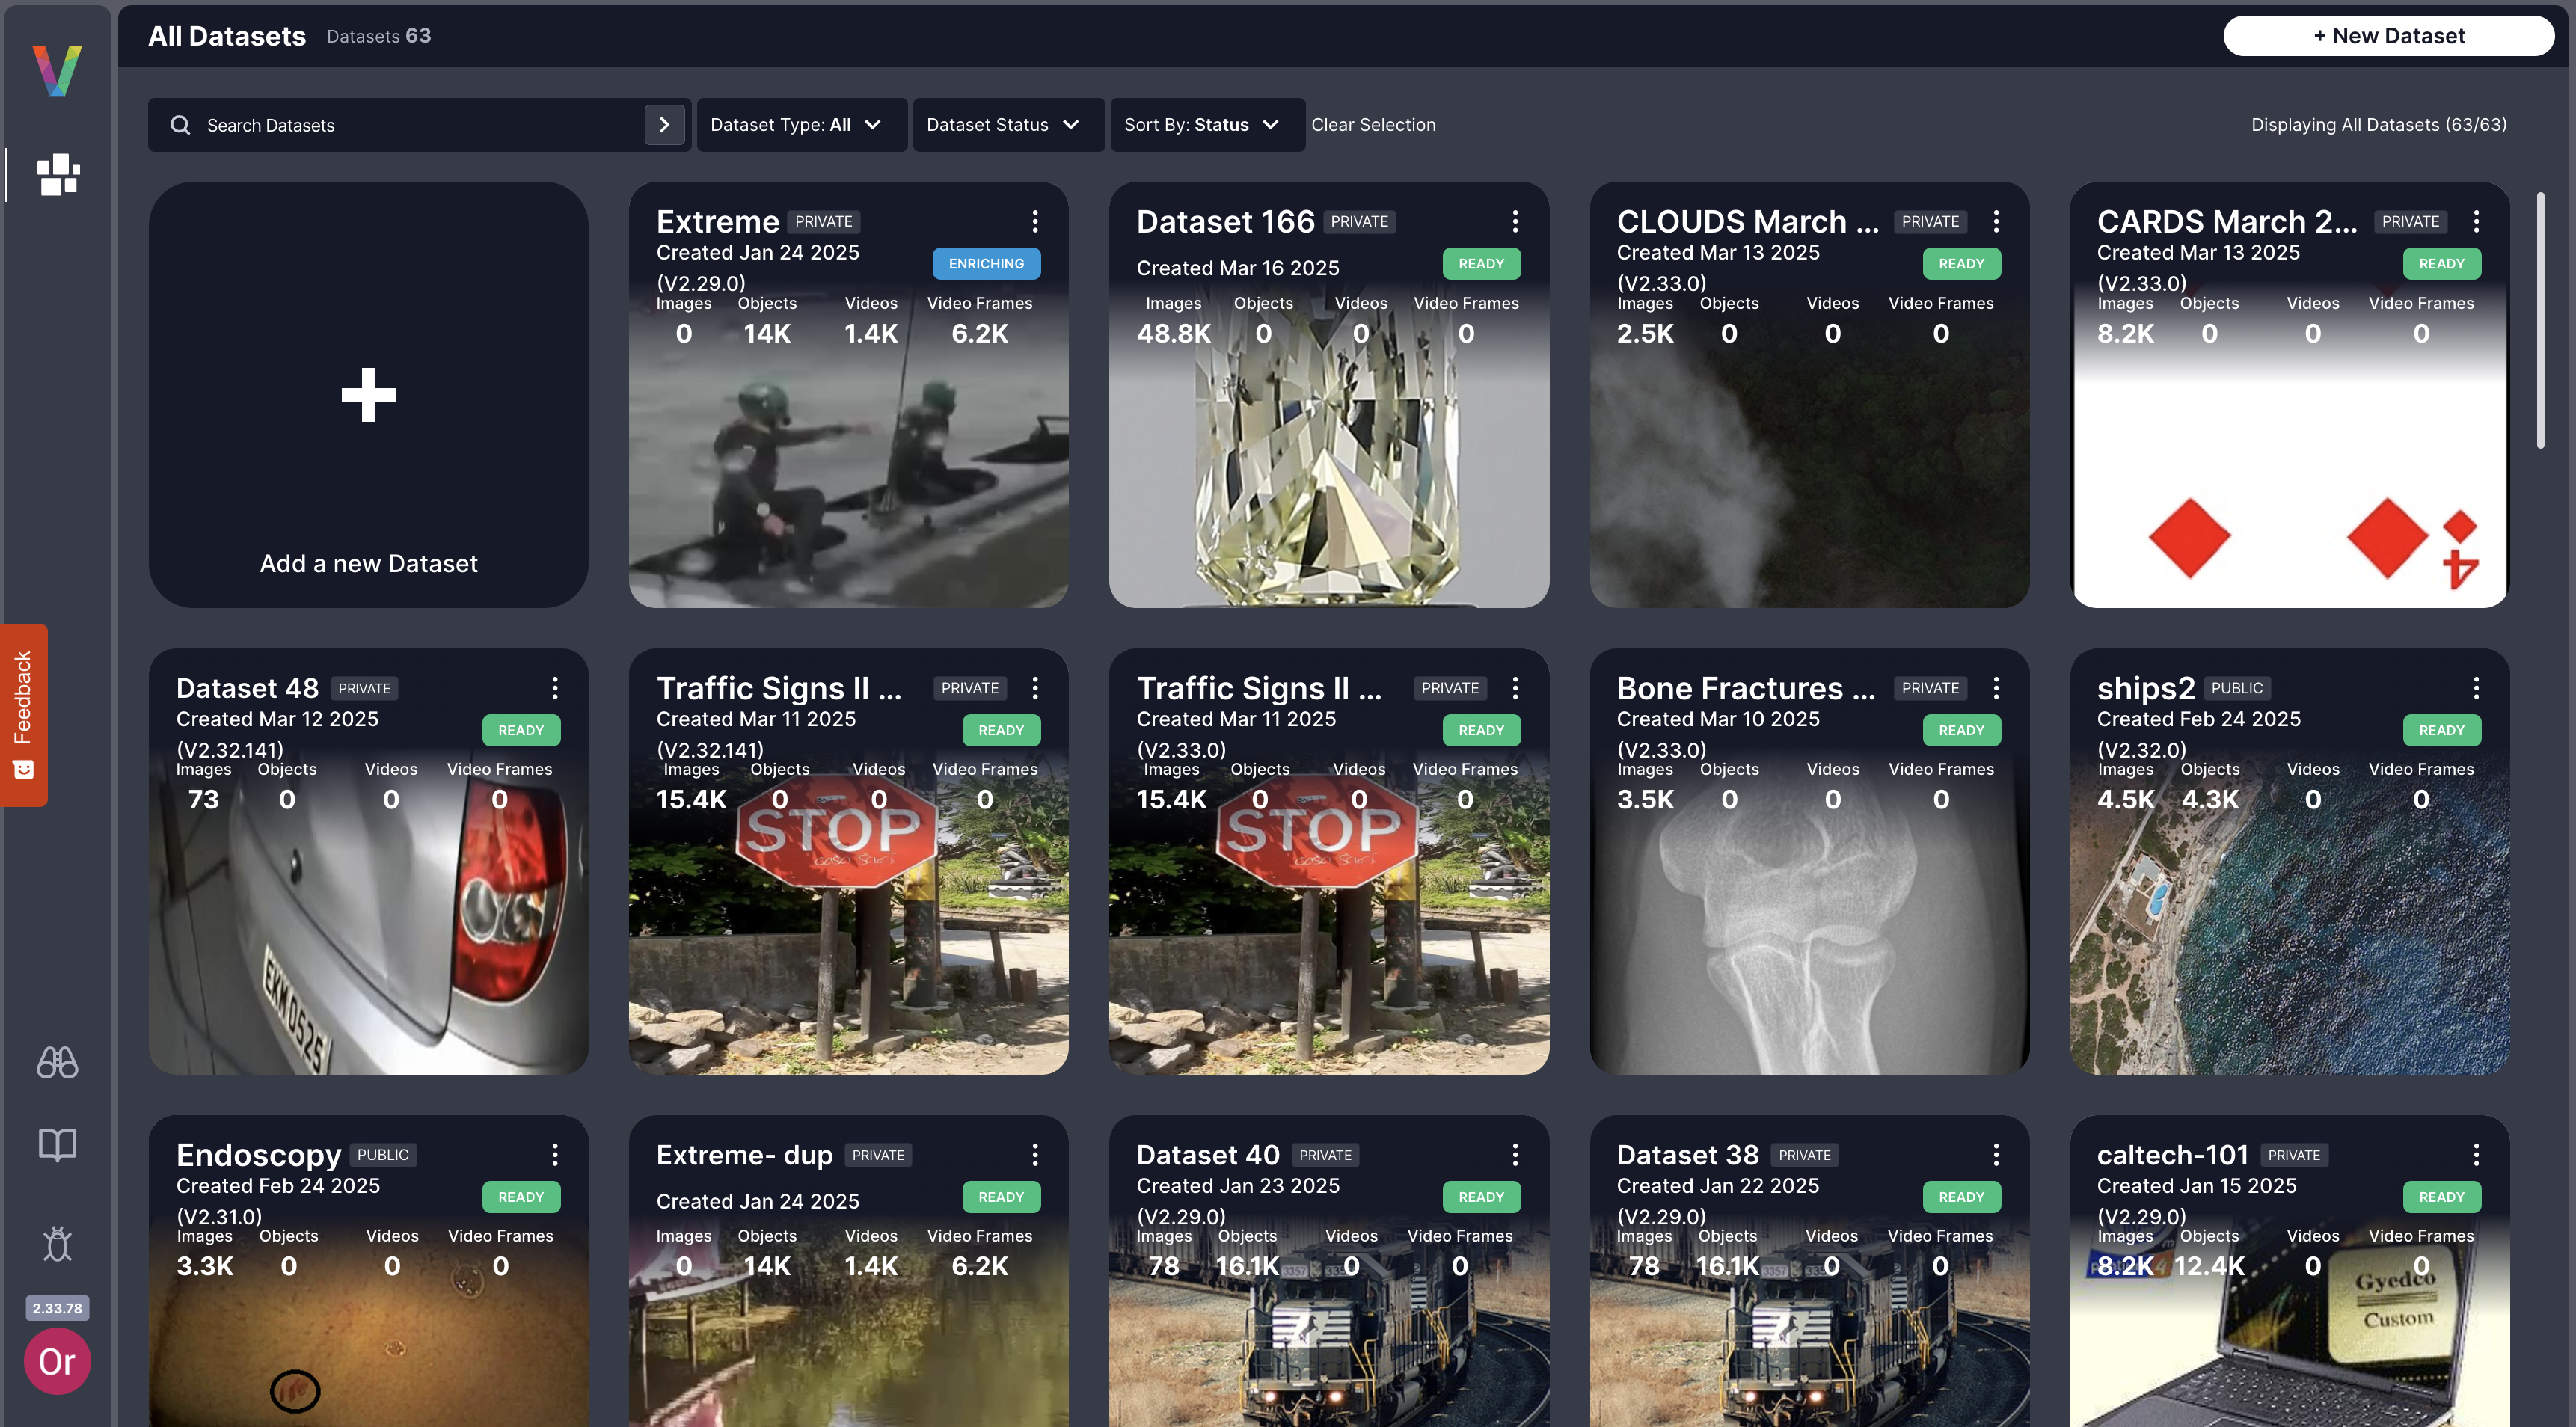Click the Extreme- dup dataset title

744,1155
